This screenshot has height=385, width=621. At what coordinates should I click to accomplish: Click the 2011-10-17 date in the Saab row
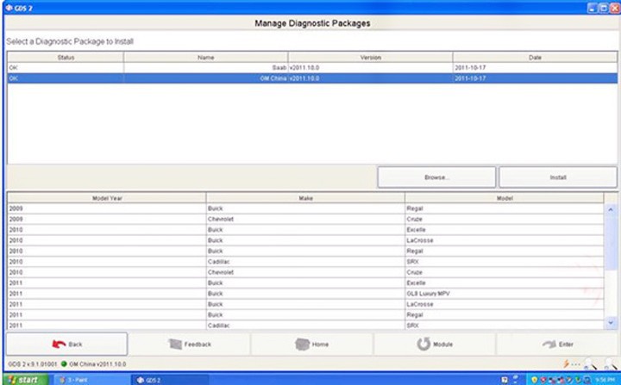pos(535,68)
